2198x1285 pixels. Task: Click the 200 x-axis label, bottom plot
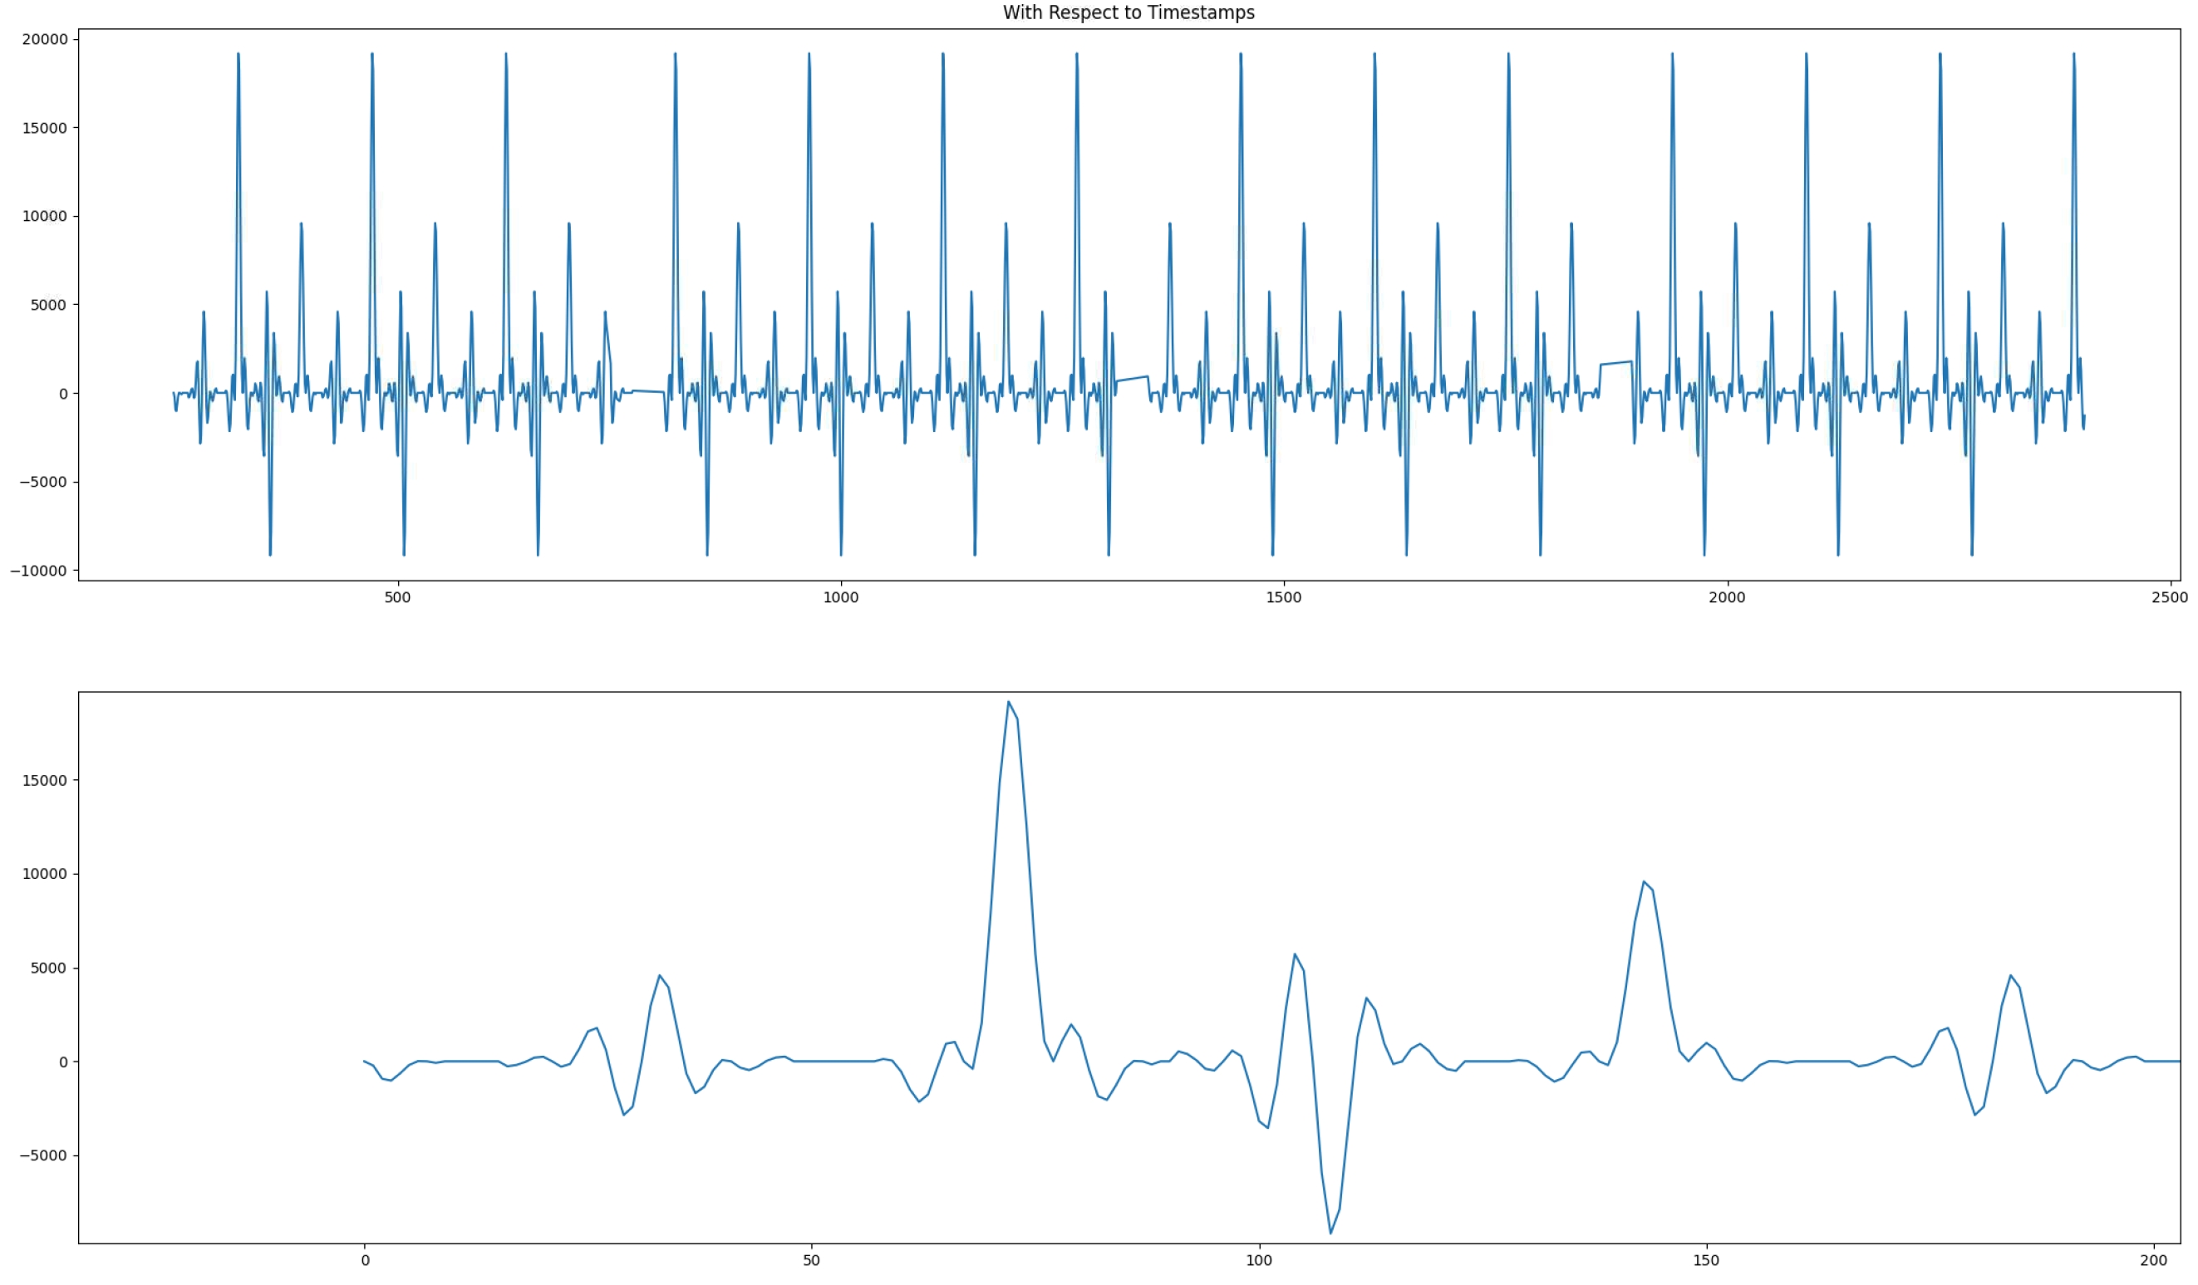(2153, 1261)
